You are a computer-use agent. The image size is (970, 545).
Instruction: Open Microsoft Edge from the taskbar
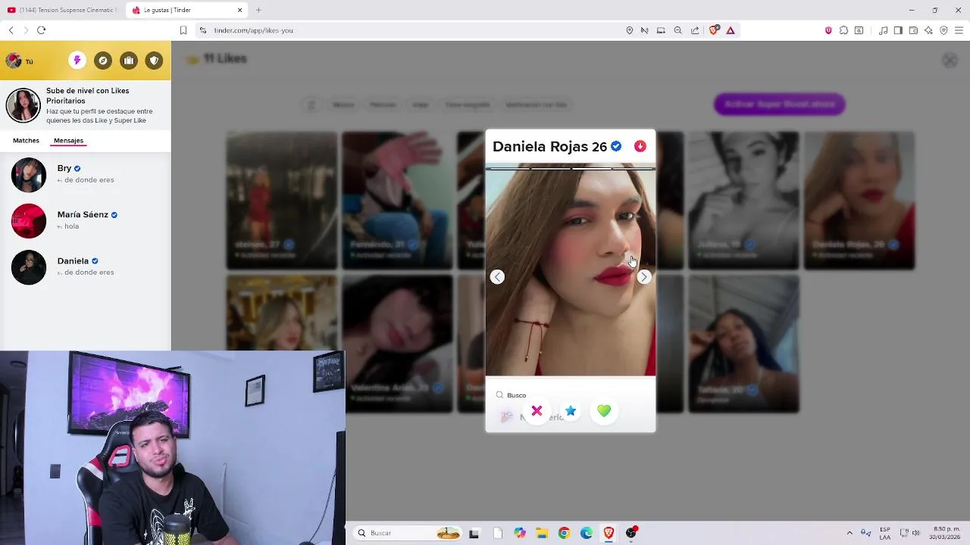click(587, 533)
